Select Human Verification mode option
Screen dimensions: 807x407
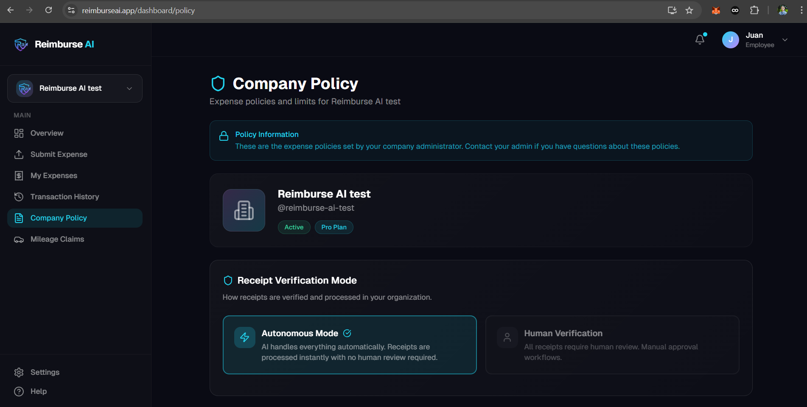click(612, 345)
